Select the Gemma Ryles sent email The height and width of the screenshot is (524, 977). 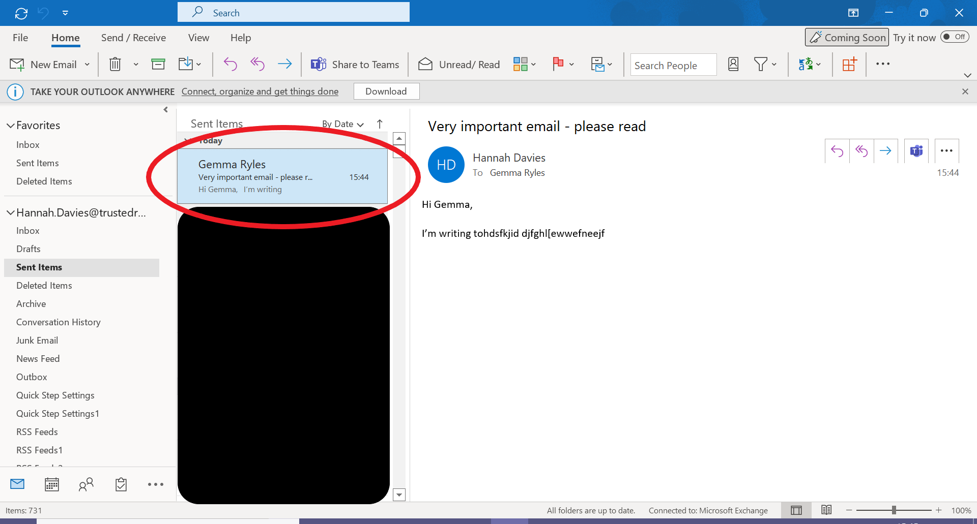tap(282, 176)
